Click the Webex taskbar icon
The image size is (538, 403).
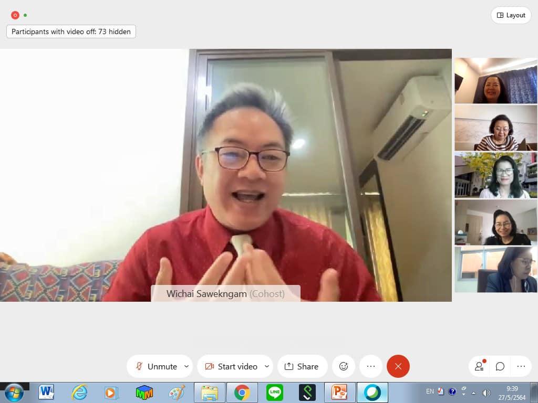pyautogui.click(x=373, y=393)
